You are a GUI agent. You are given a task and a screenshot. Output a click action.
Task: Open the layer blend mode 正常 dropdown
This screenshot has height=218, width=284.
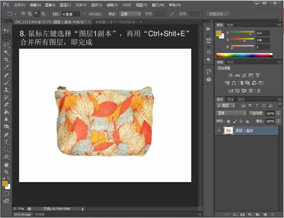(x=231, y=113)
